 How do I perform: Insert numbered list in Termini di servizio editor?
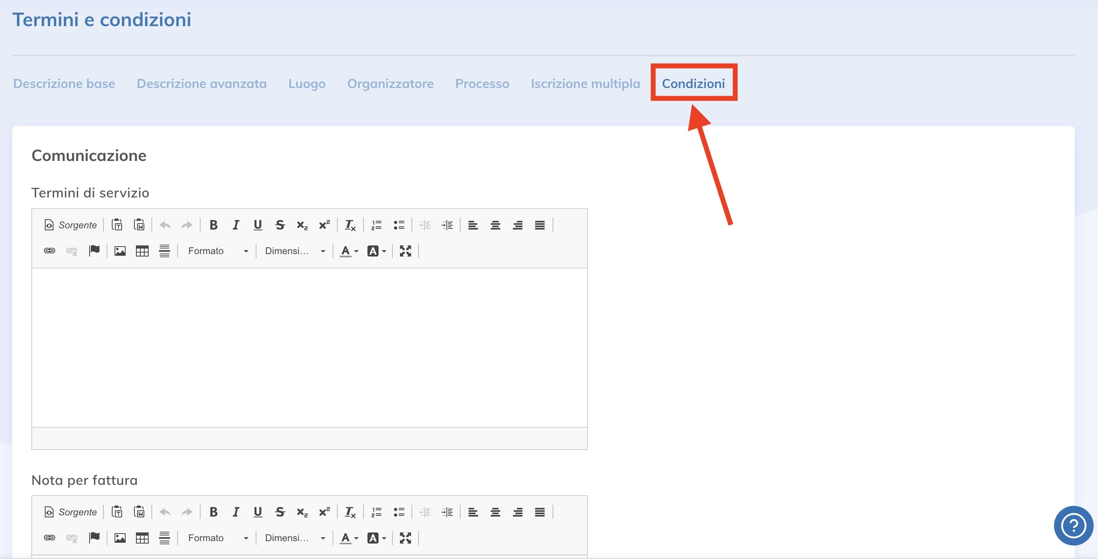(x=376, y=225)
